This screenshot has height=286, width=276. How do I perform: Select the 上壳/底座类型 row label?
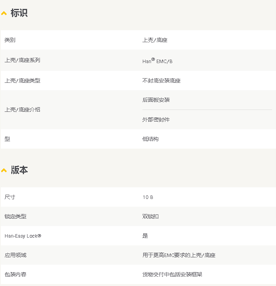[x=22, y=80]
